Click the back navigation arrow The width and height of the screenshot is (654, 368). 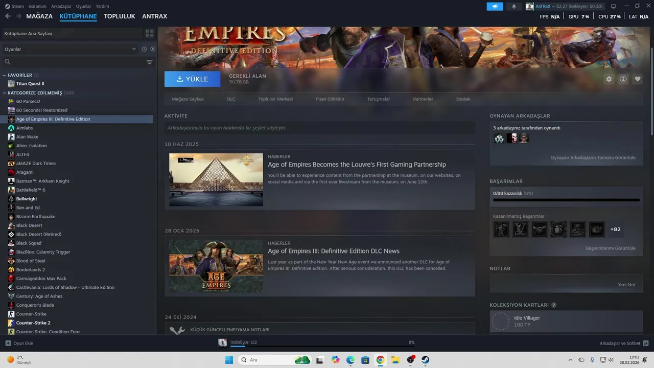(x=8, y=16)
